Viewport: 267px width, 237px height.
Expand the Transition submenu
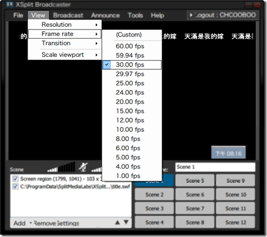tap(65, 43)
